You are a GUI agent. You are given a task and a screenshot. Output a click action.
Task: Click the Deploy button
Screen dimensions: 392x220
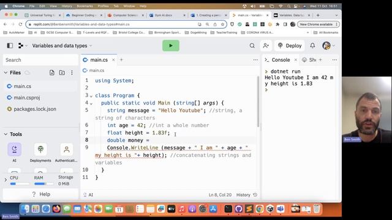tap(290, 46)
